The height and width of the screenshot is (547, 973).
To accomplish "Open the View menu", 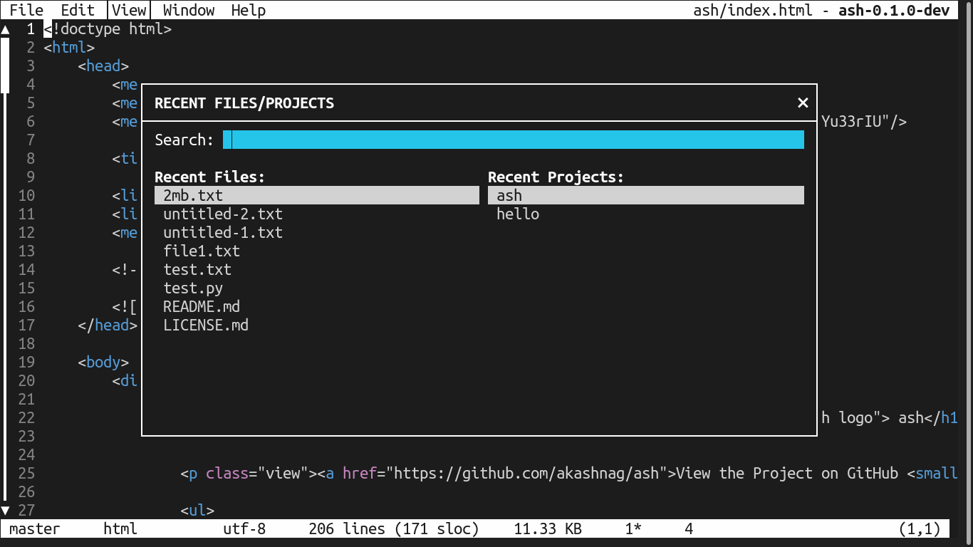I will 128,9.
